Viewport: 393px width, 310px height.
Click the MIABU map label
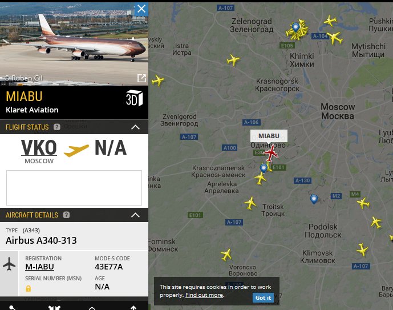click(269, 136)
